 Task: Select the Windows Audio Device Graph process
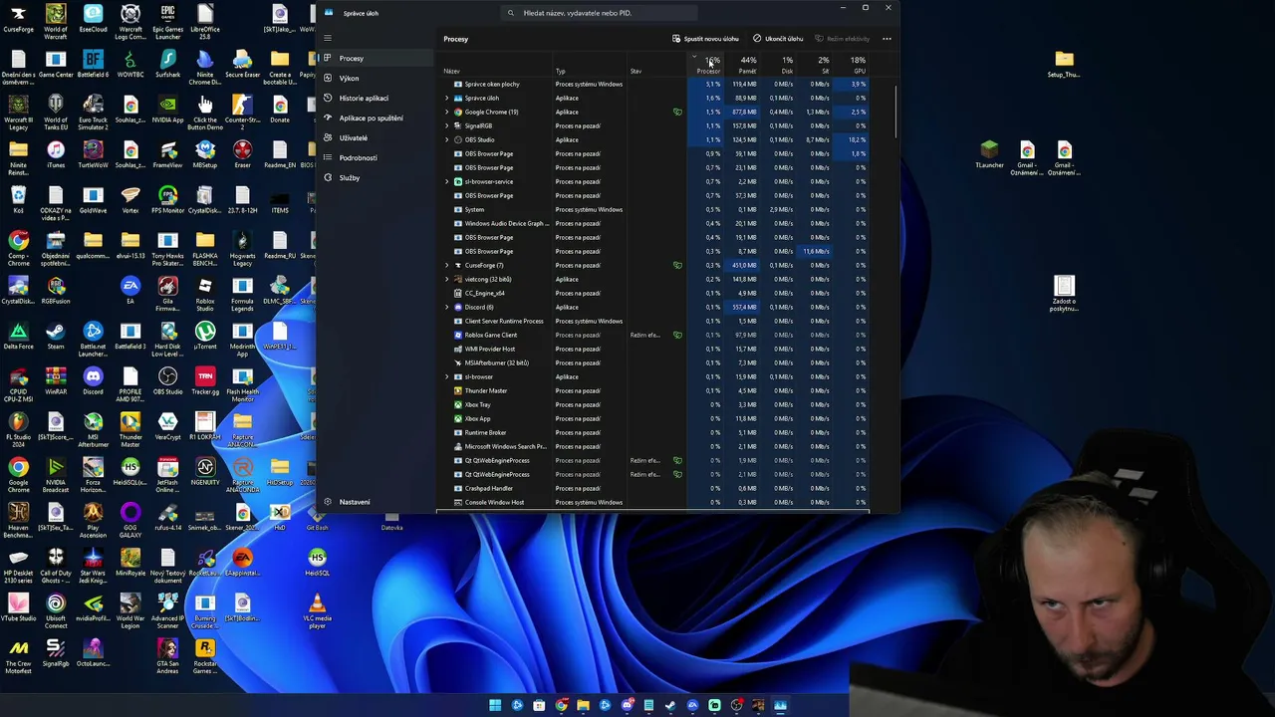[653, 223]
